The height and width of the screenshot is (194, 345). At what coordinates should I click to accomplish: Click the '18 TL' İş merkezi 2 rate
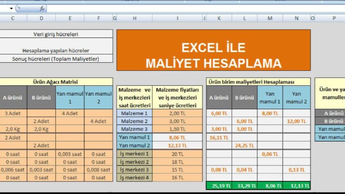(x=178, y=162)
